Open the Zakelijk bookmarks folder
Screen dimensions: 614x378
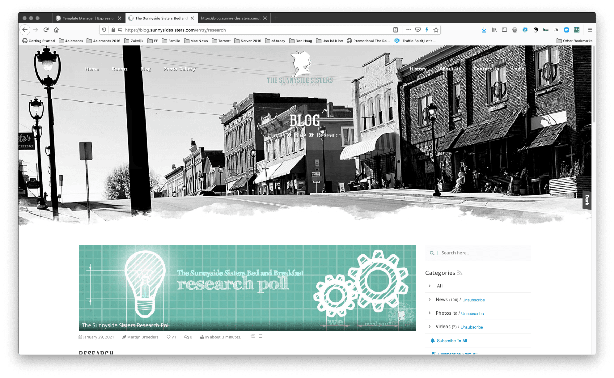pos(134,41)
